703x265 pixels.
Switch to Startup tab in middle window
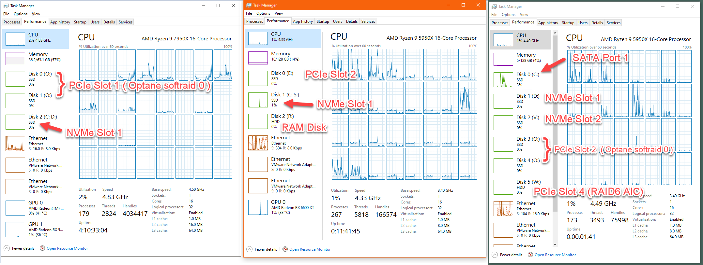(323, 21)
